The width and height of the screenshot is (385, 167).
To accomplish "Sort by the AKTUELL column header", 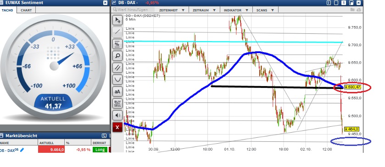I will [51, 143].
